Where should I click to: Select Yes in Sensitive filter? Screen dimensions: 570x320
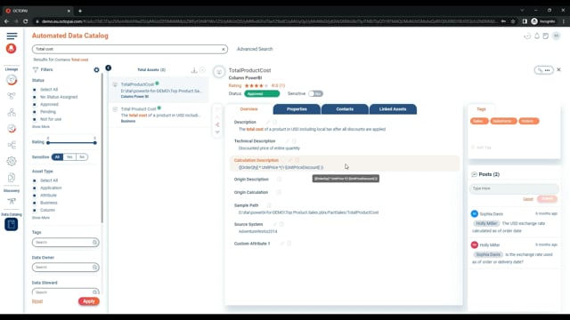point(69,157)
